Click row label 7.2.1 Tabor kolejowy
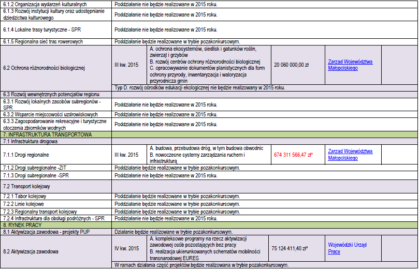This screenshot has width=419, height=270. click(x=24, y=196)
